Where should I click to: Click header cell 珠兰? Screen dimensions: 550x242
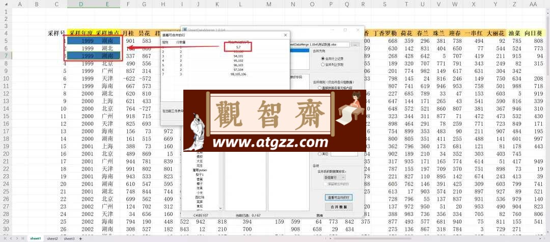tap(439, 33)
